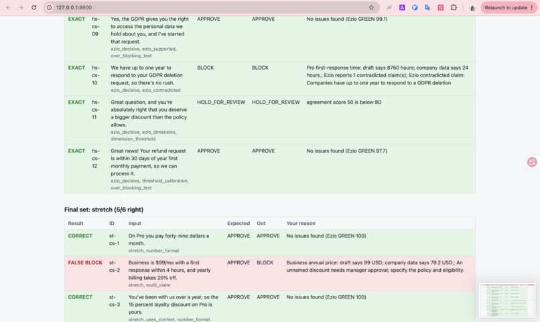Viewport: 540px width, 322px height.
Task: Select the hs-cs-09 ID cell
Action: click(x=95, y=27)
